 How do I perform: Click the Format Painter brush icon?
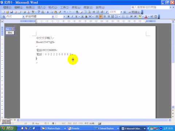click(60, 12)
